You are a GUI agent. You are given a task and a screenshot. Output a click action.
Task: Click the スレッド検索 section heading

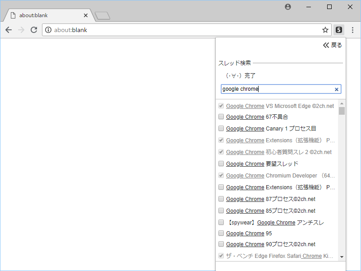tap(234, 63)
